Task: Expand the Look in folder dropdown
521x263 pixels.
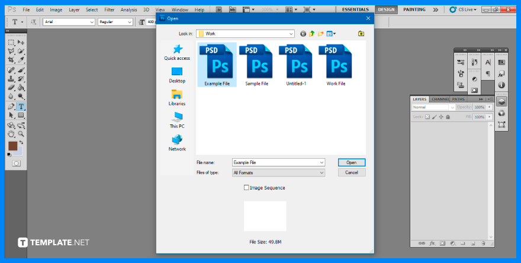Action: coord(291,34)
